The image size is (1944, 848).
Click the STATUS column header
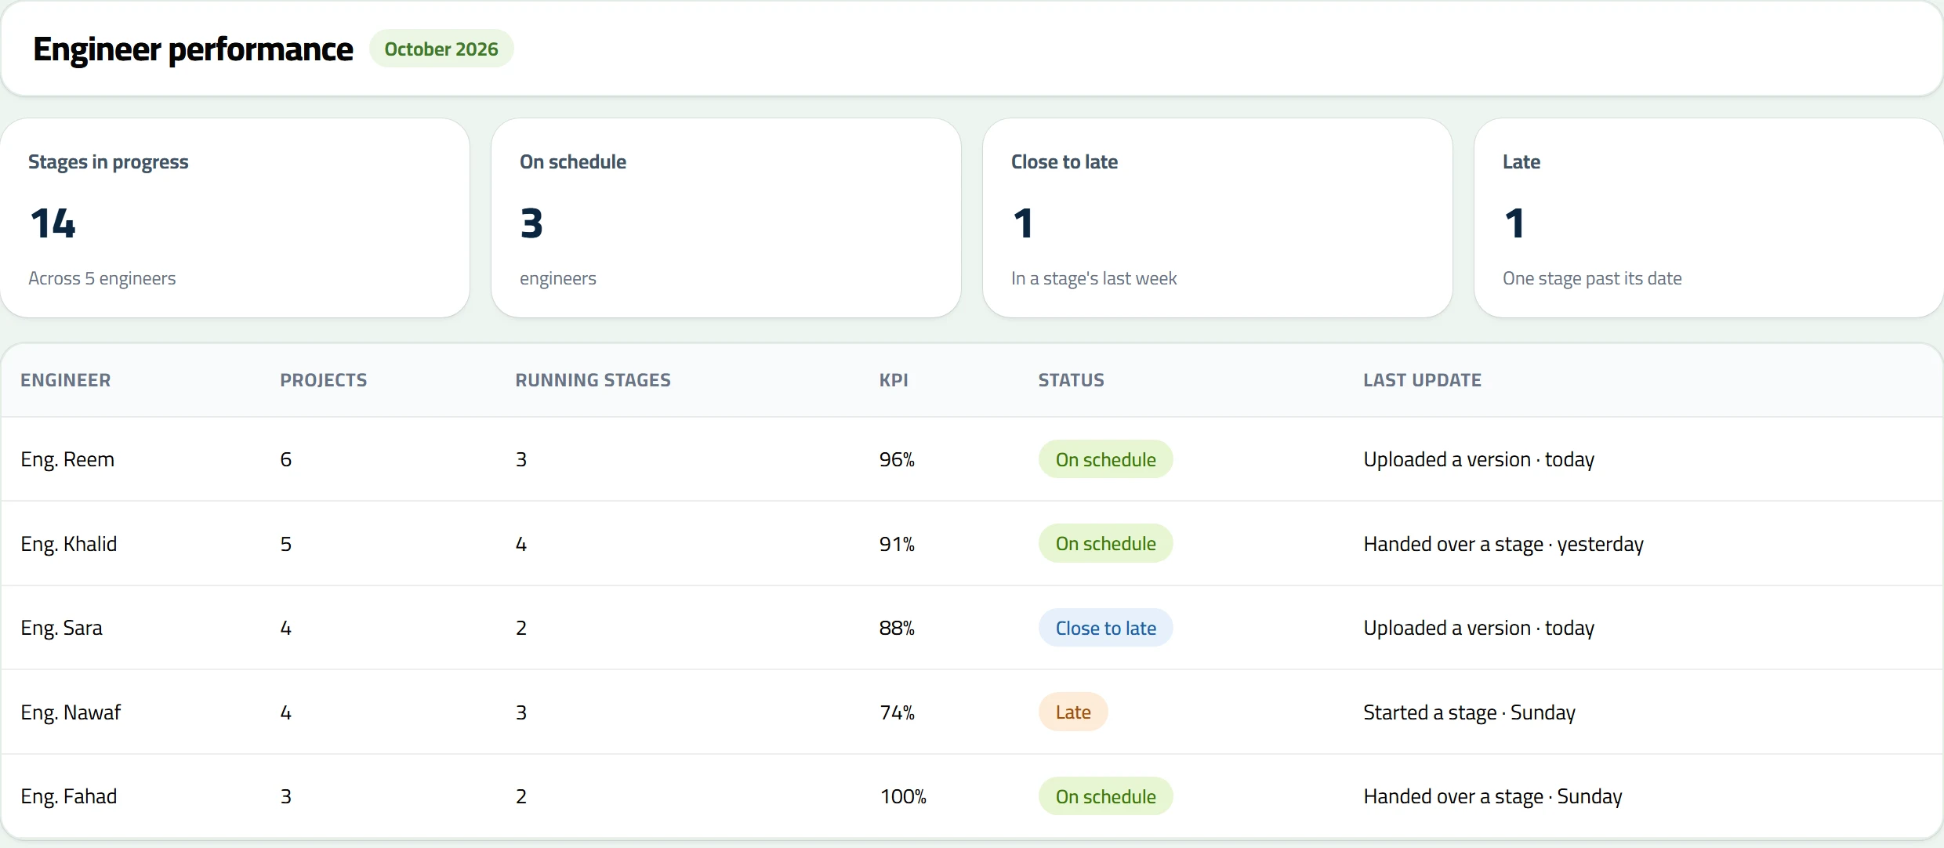click(x=1071, y=380)
